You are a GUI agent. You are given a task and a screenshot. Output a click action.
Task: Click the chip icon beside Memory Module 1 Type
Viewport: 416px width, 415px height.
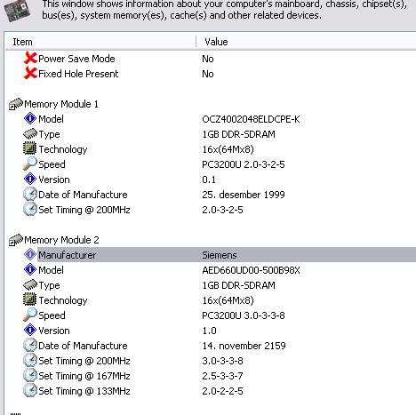click(x=30, y=134)
